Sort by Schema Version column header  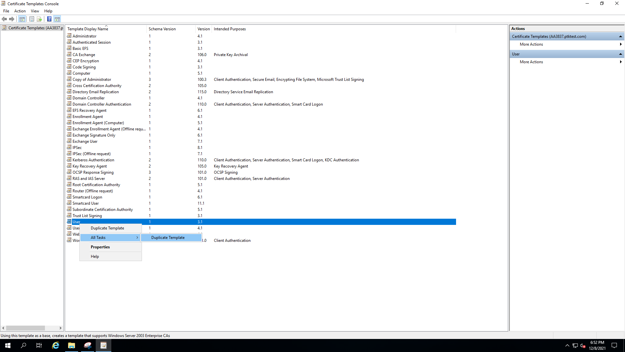point(171,29)
